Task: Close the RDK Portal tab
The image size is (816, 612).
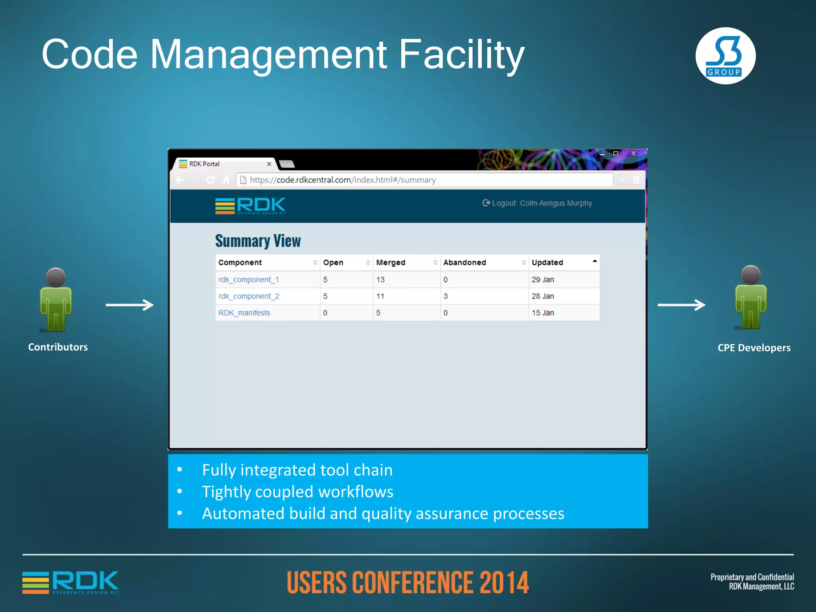Action: point(269,164)
